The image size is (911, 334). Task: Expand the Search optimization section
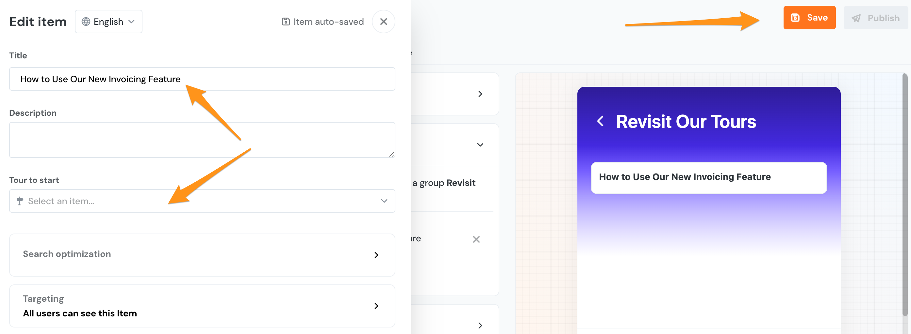202,255
